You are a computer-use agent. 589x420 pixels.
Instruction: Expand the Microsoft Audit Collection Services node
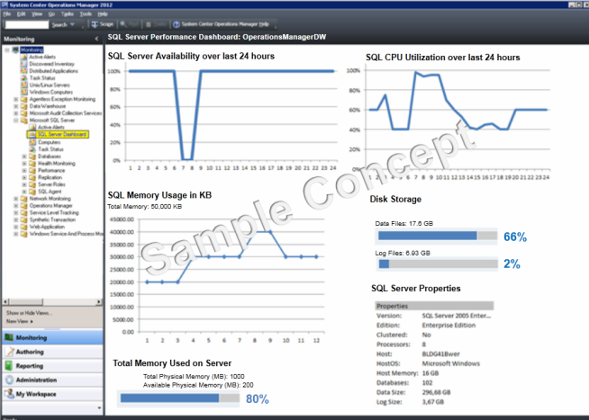click(16, 113)
